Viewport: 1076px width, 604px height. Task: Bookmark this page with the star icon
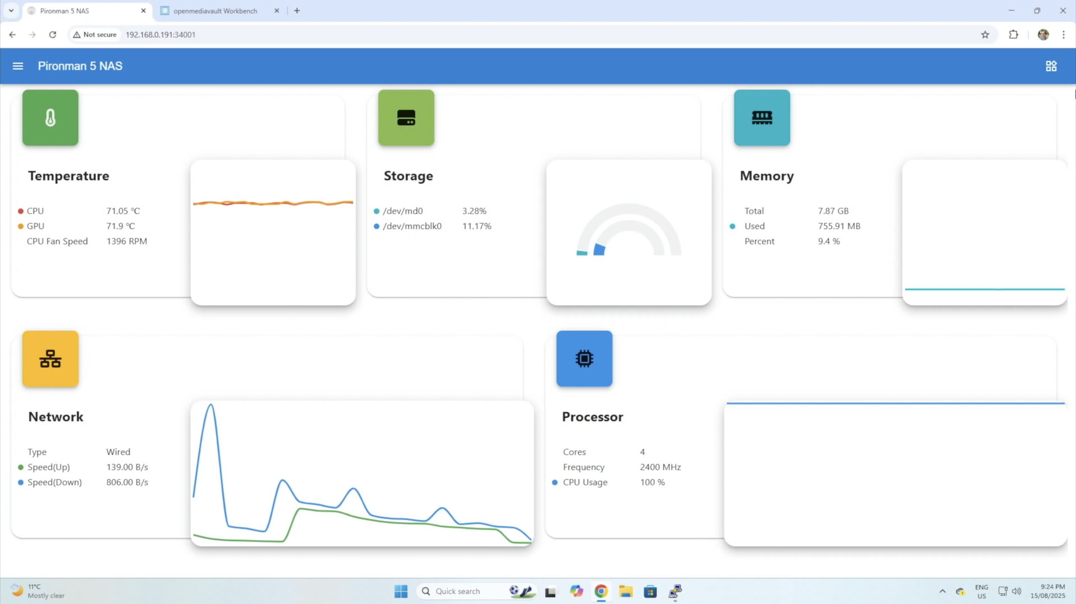(x=985, y=35)
